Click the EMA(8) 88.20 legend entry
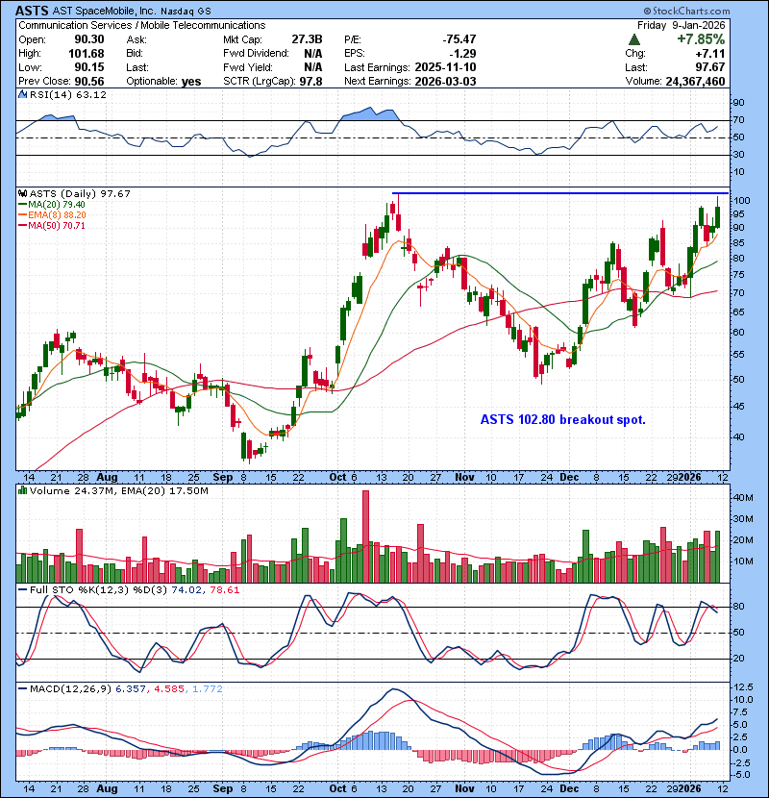 52,215
